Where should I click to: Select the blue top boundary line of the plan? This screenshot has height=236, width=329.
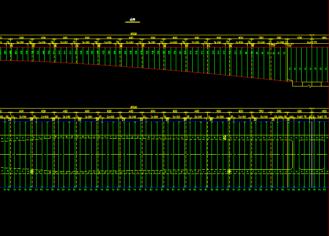coord(141,121)
